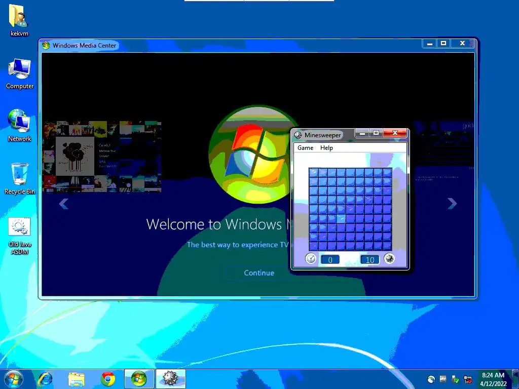The height and width of the screenshot is (389, 519).
Task: Launch the Old Java ASDM shortcut
Action: (x=20, y=236)
